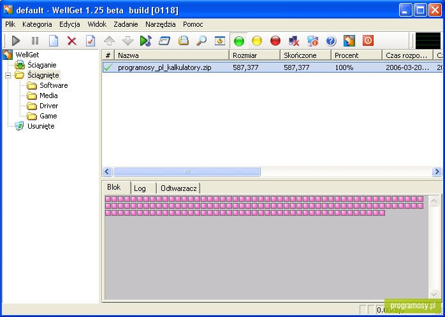Click the first pink block in grid
This screenshot has height=317, width=445.
pyautogui.click(x=108, y=199)
